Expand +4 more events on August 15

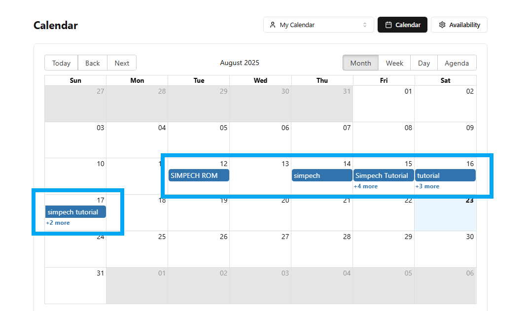(366, 186)
